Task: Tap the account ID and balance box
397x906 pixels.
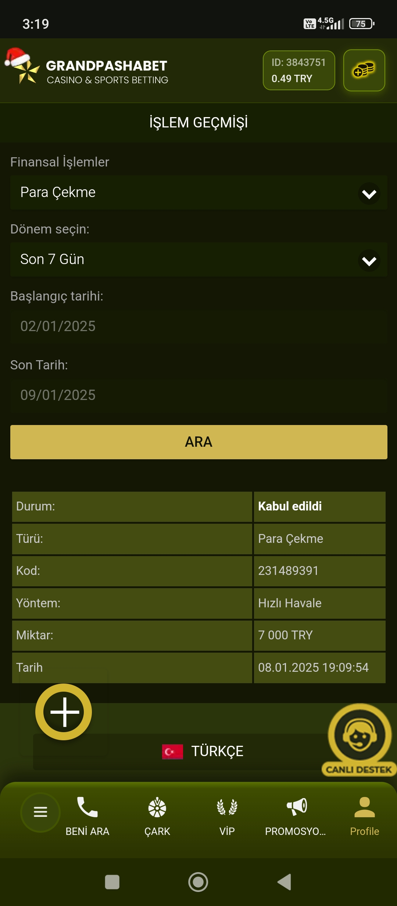Action: click(x=299, y=70)
